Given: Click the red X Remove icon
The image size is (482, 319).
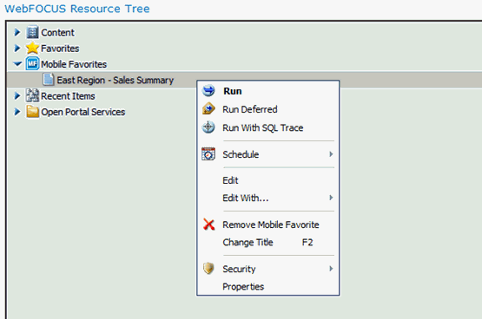Looking at the screenshot, I should click(209, 225).
